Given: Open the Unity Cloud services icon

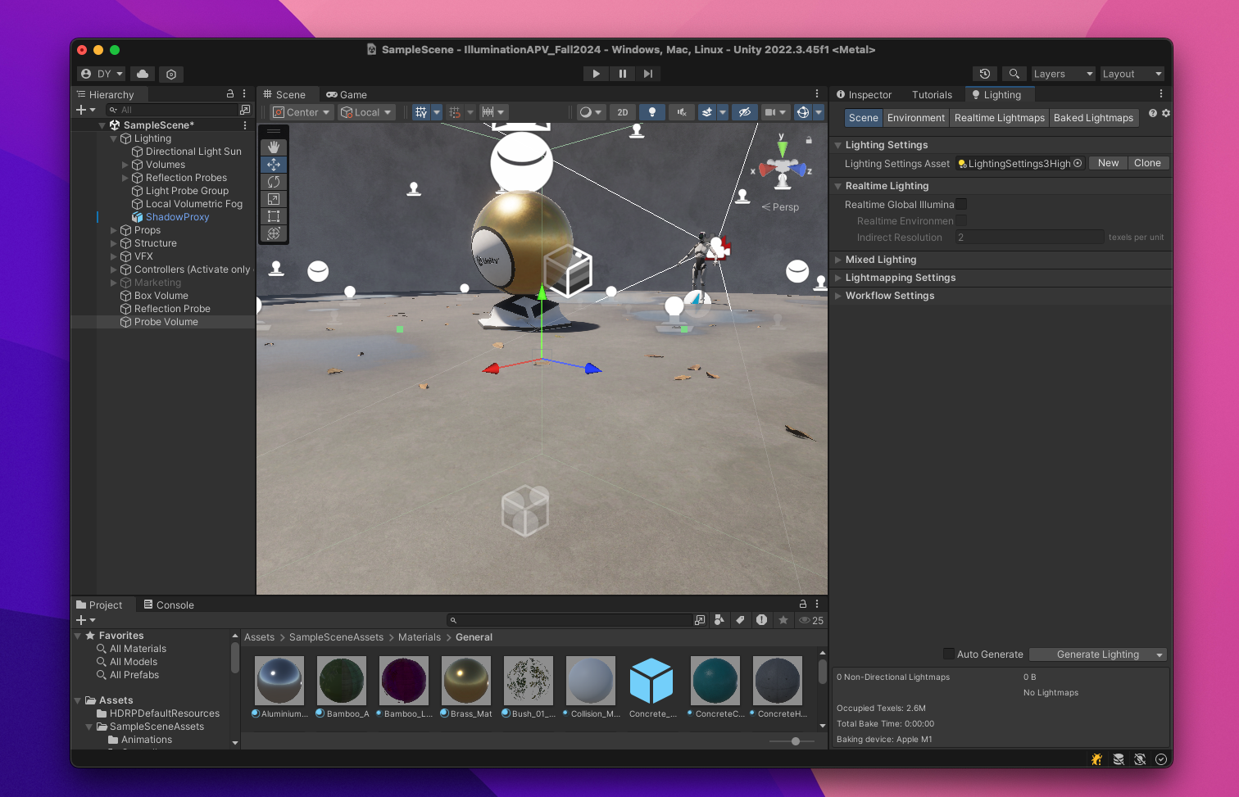Looking at the screenshot, I should point(143,74).
